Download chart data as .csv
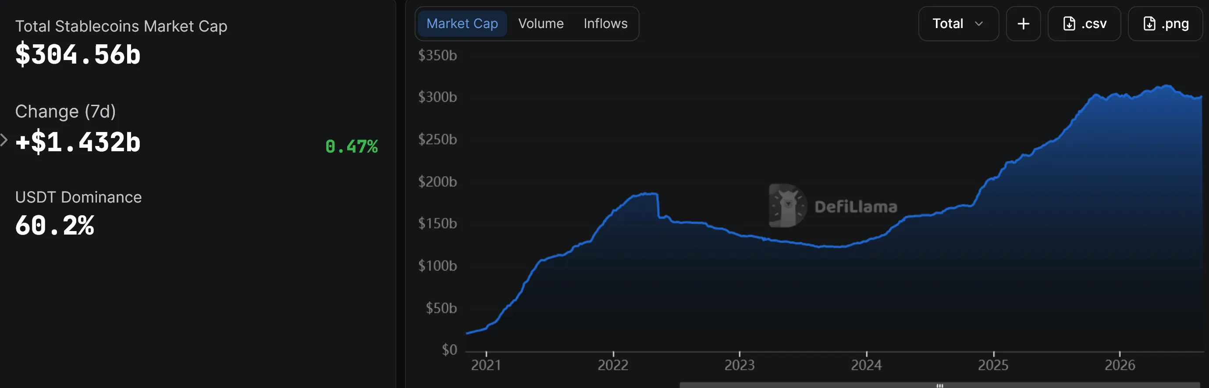The width and height of the screenshot is (1209, 388). pos(1084,24)
